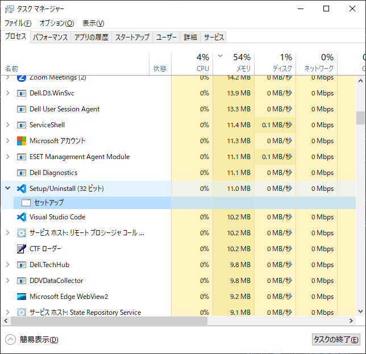
Task: Click the vertical scrollbar down arrow
Action: coord(361,311)
